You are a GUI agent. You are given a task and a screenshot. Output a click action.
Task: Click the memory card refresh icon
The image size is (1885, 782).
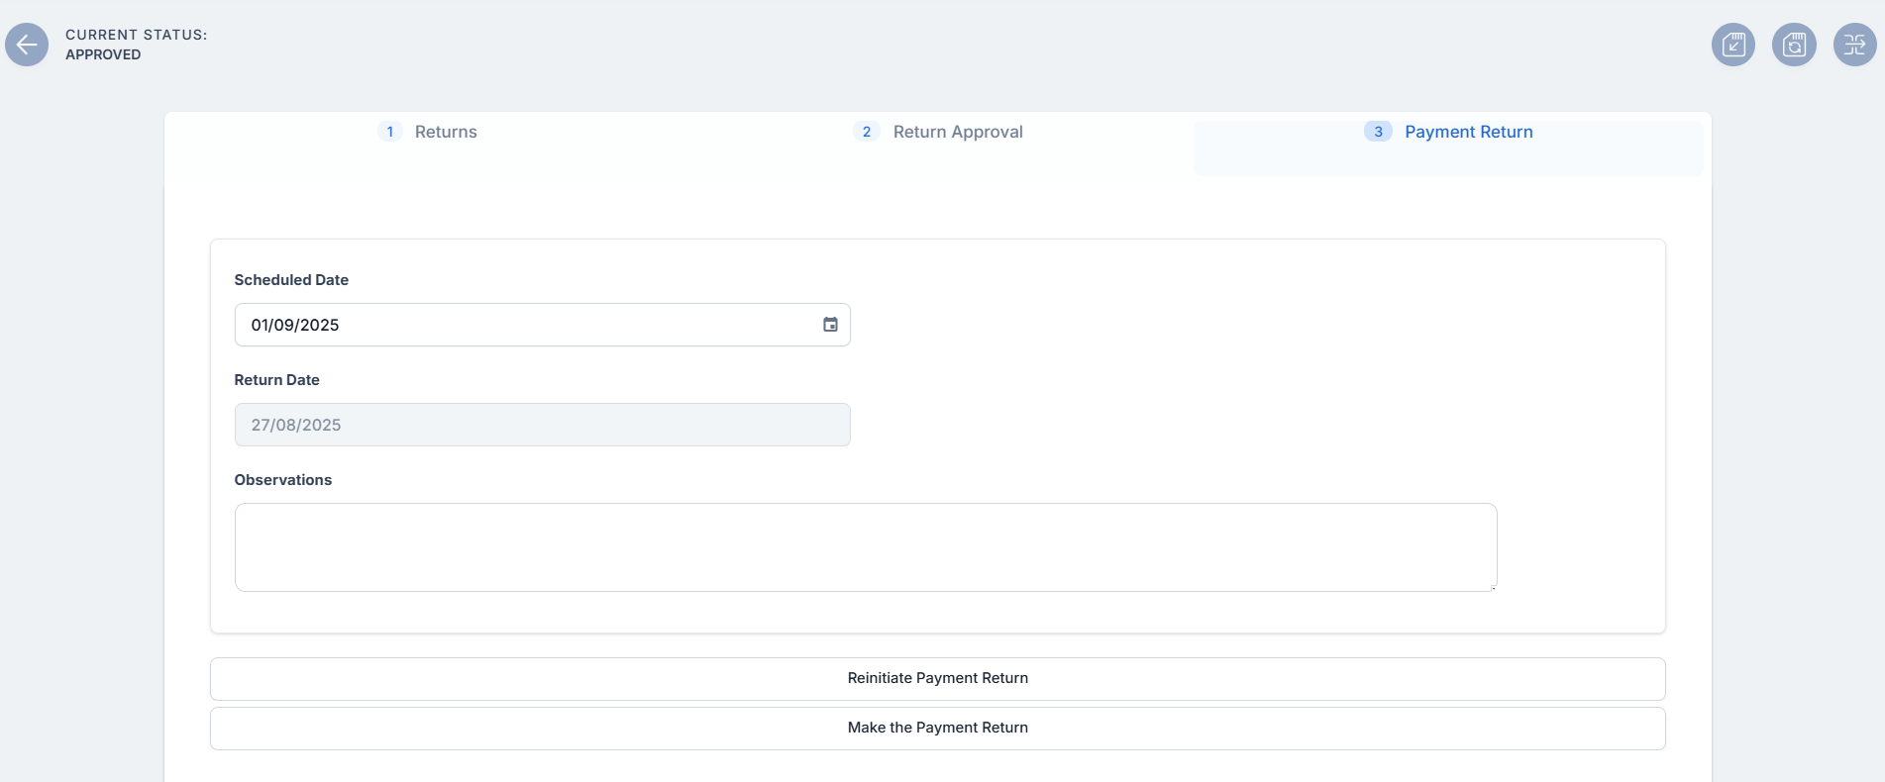tap(1793, 45)
